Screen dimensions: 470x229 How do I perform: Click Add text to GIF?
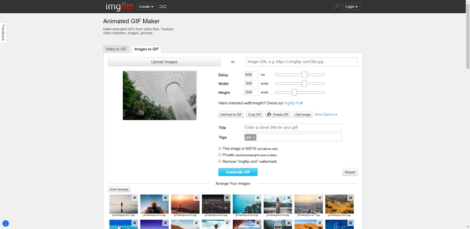point(231,115)
